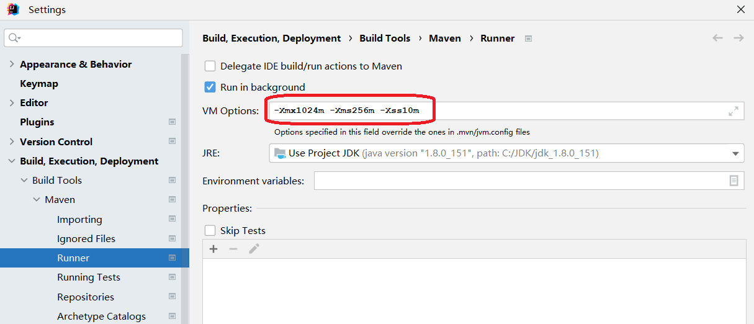The image size is (754, 324).
Task: Click the pencil icon to edit property
Action: [x=254, y=249]
